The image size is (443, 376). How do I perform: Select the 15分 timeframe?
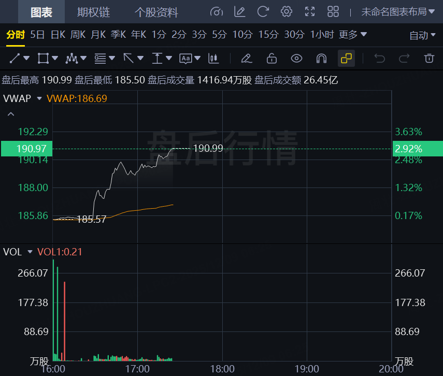point(268,35)
